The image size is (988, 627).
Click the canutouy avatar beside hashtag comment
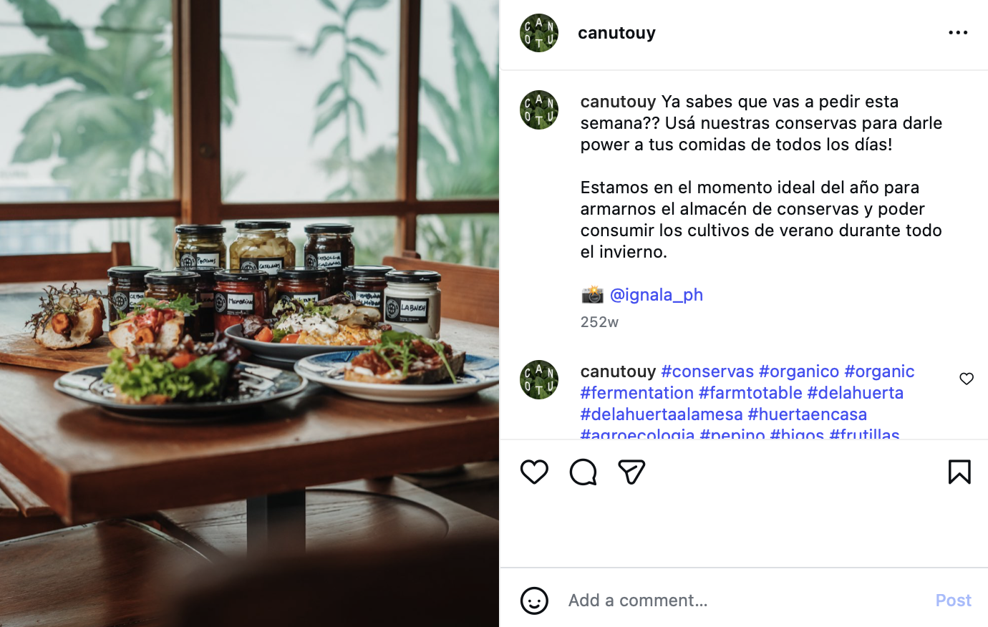pyautogui.click(x=539, y=379)
